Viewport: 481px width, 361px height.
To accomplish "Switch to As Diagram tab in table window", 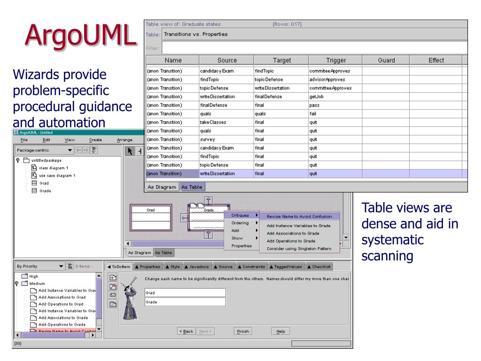I will tap(162, 187).
